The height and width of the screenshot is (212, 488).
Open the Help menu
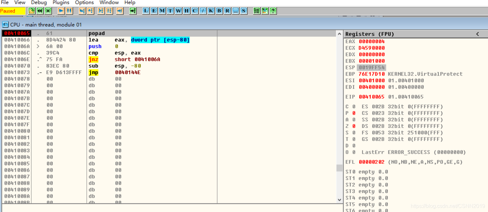tap(130, 2)
